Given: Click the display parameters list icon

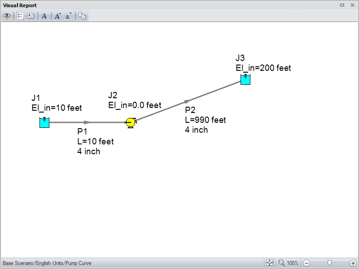Looking at the screenshot, I should tap(20, 16).
